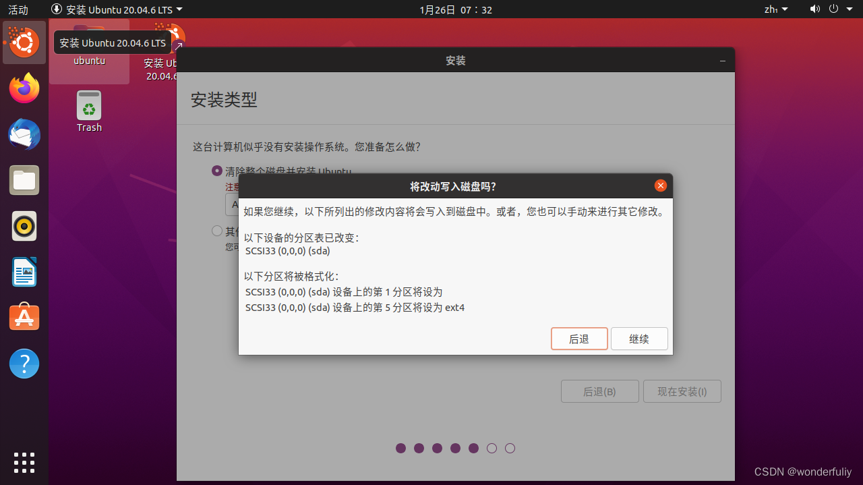Show applications grid at dock bottom
This screenshot has height=485, width=863.
(24, 462)
